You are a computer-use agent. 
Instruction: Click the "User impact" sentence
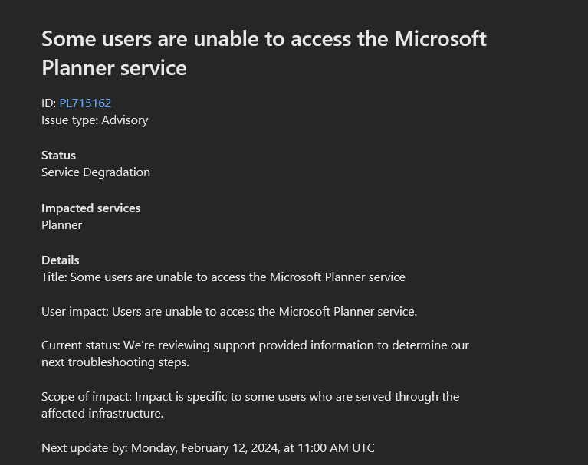[229, 311]
